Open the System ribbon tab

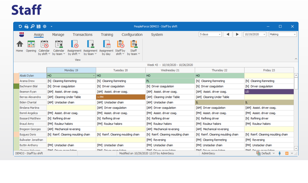tap(157, 35)
